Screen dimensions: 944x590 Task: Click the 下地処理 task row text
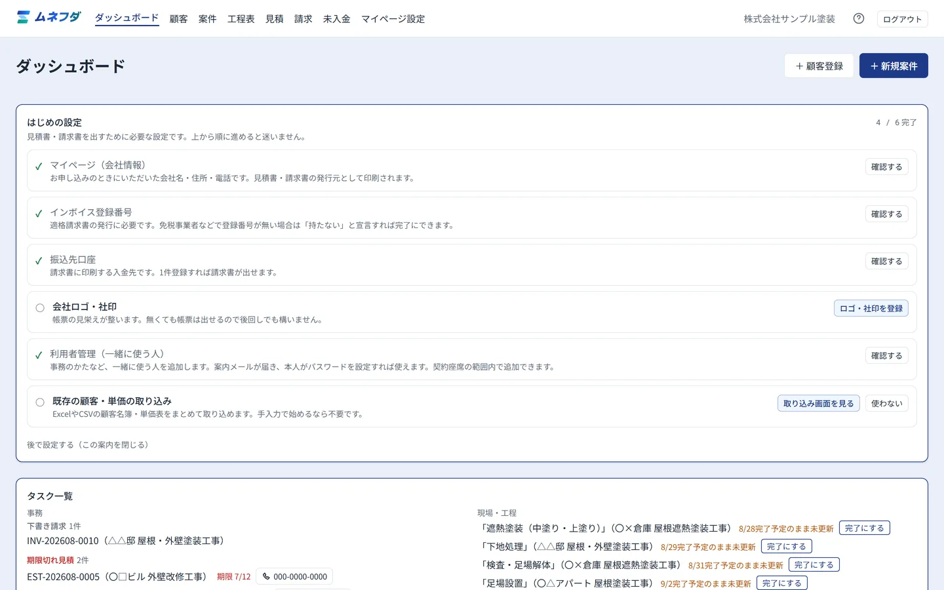(568, 547)
